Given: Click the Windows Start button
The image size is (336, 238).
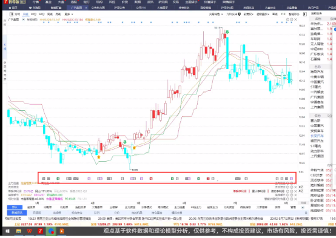Looking at the screenshot, I should tap(7, 231).
